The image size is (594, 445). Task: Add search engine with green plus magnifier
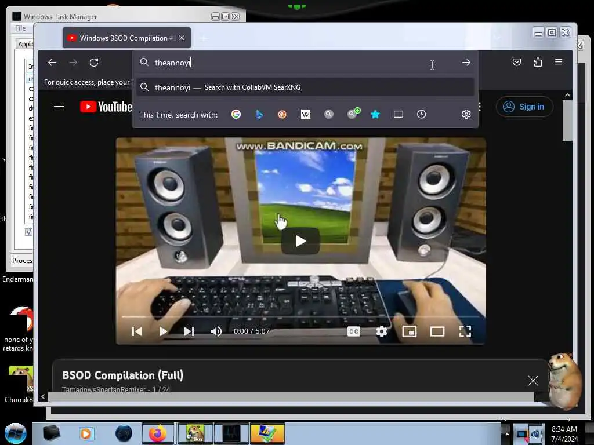pyautogui.click(x=353, y=113)
